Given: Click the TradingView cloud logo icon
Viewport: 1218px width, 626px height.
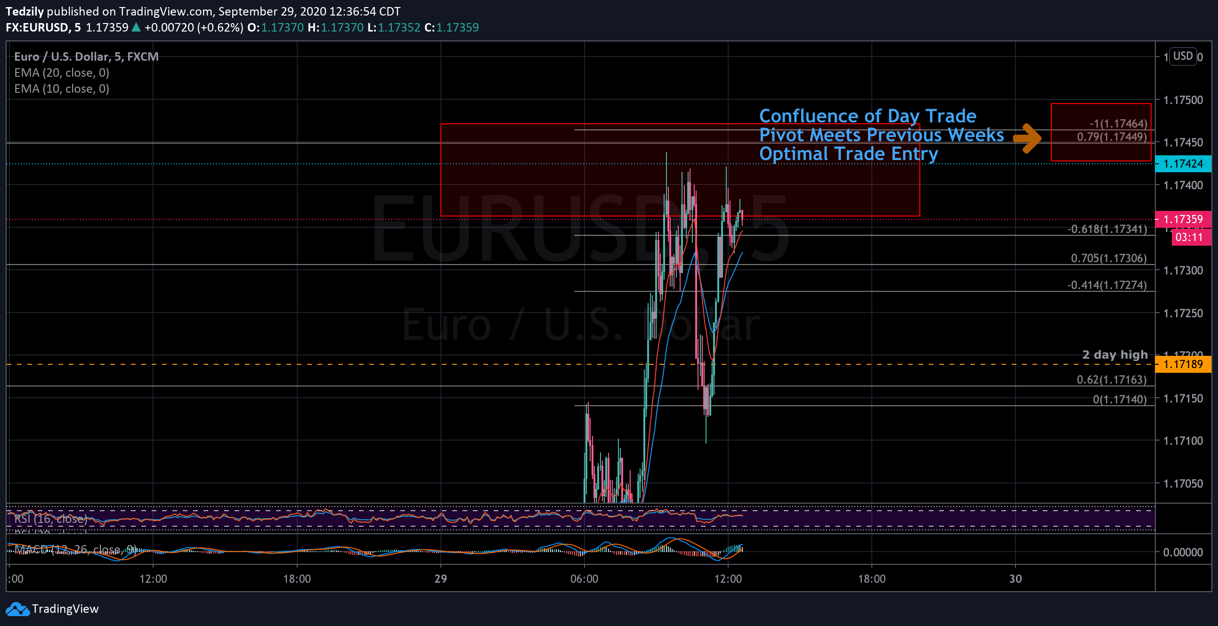Looking at the screenshot, I should (18, 609).
